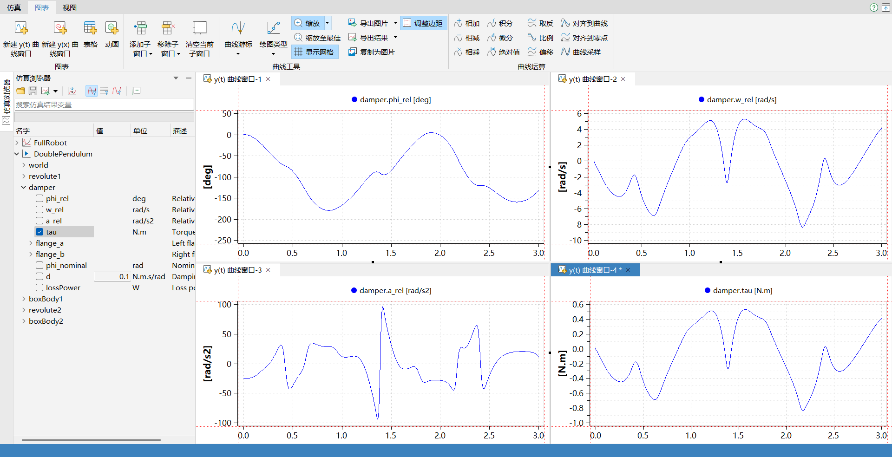Click the 调整边距 button
This screenshot has height=457, width=892.
point(423,23)
